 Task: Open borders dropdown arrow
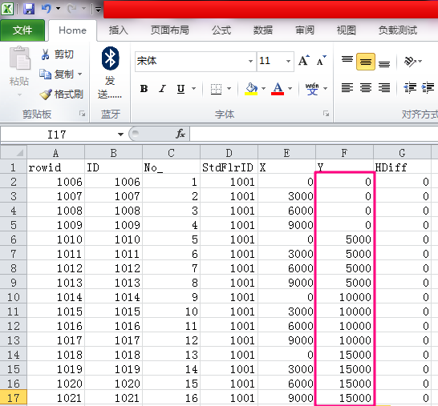coord(229,89)
